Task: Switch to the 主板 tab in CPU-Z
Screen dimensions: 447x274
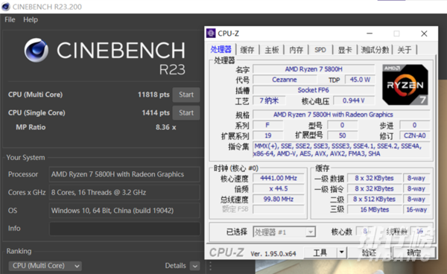Action: click(x=272, y=50)
